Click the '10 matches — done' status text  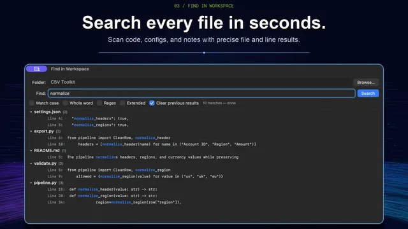pyautogui.click(x=219, y=103)
